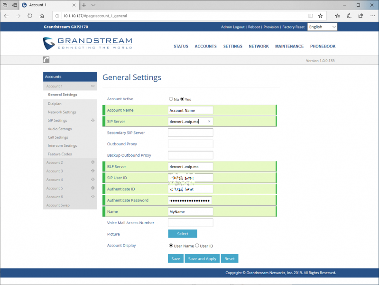Click the browser address bar URL

(x=95, y=16)
